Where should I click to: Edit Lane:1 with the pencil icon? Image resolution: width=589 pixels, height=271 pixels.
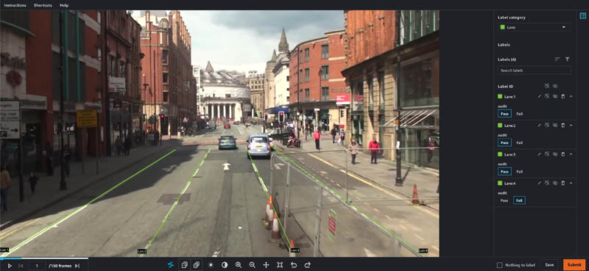[540, 97]
